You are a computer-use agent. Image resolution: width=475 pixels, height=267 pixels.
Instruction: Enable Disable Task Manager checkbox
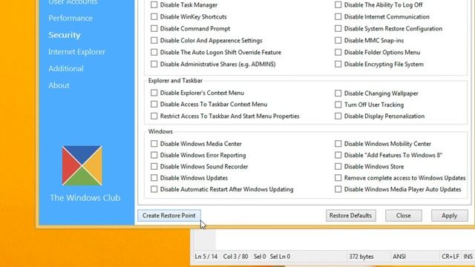[154, 5]
